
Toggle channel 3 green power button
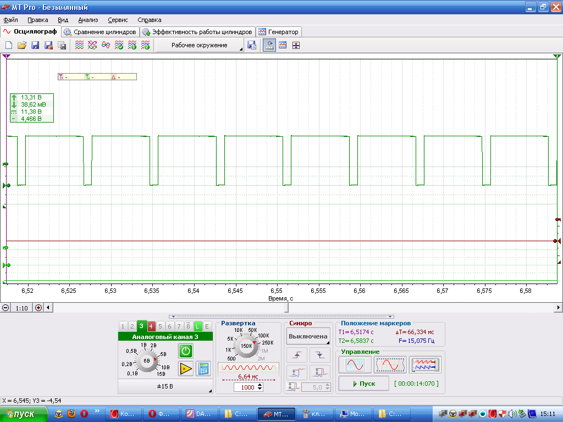click(x=186, y=351)
